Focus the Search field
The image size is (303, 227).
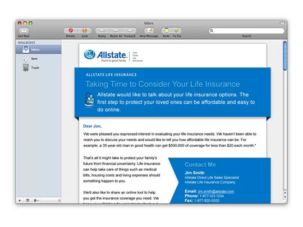(246, 30)
